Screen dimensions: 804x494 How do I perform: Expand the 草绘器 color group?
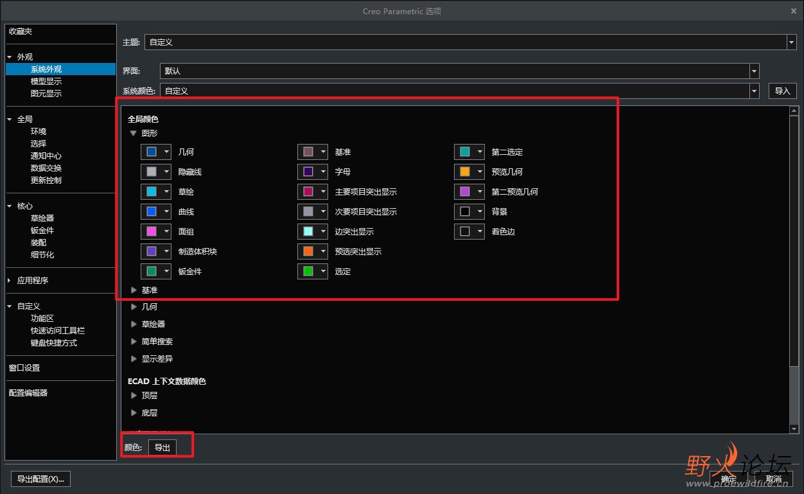(x=134, y=324)
